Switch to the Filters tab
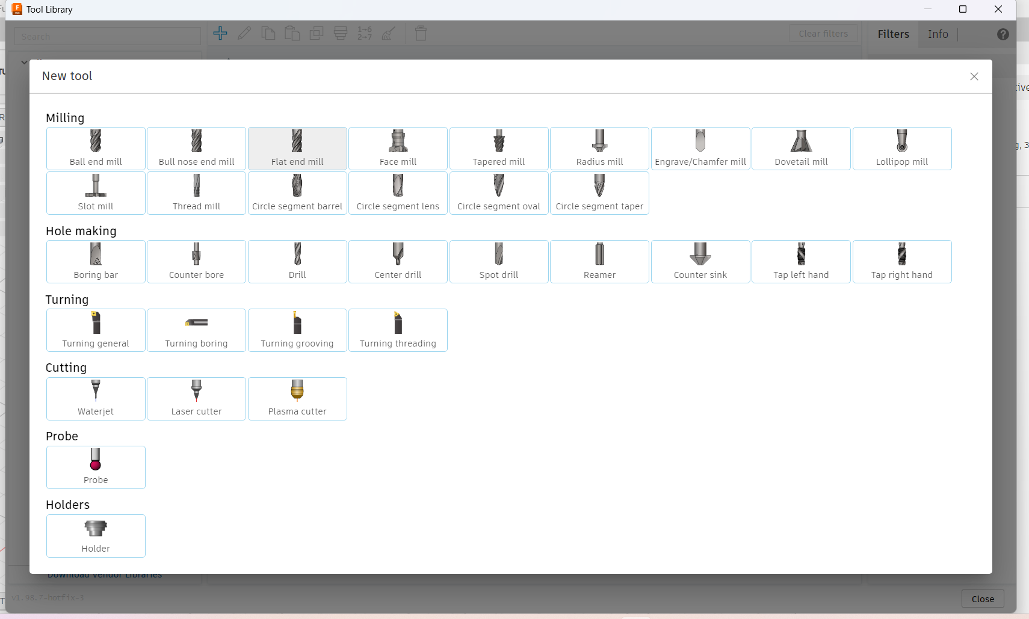Viewport: 1029px width, 619px height. (893, 34)
